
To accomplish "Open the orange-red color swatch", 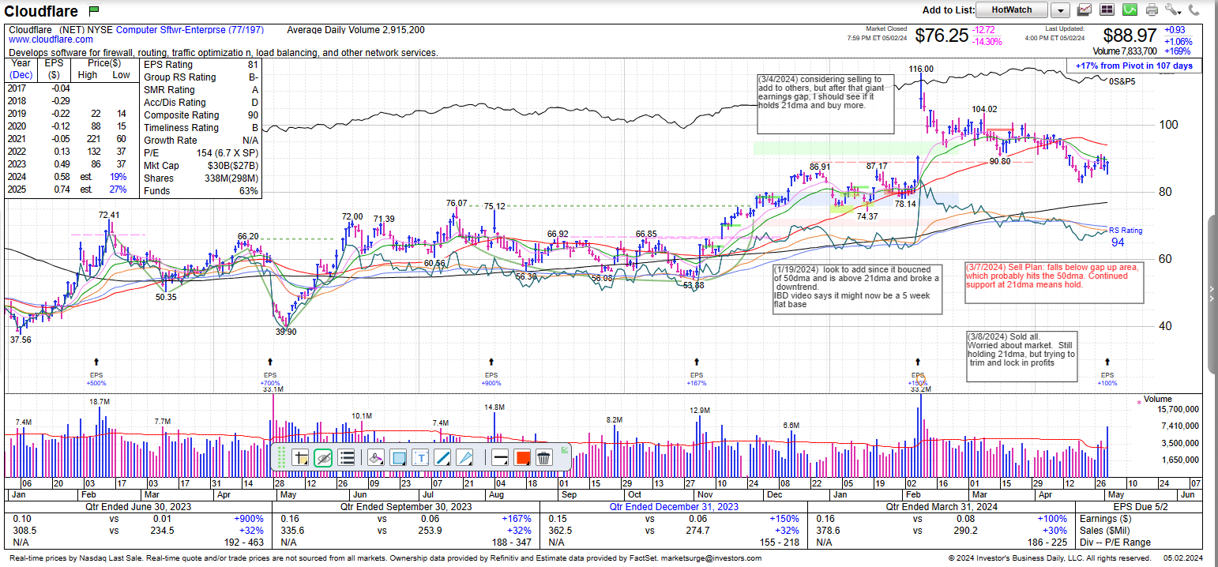I will point(522,457).
